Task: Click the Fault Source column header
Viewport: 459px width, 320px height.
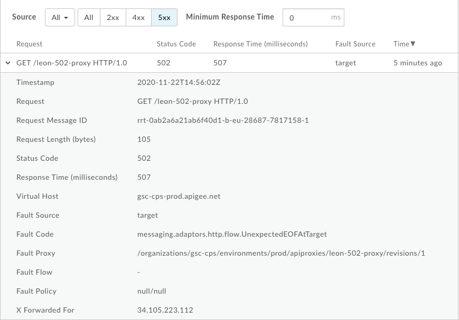Action: coord(355,44)
